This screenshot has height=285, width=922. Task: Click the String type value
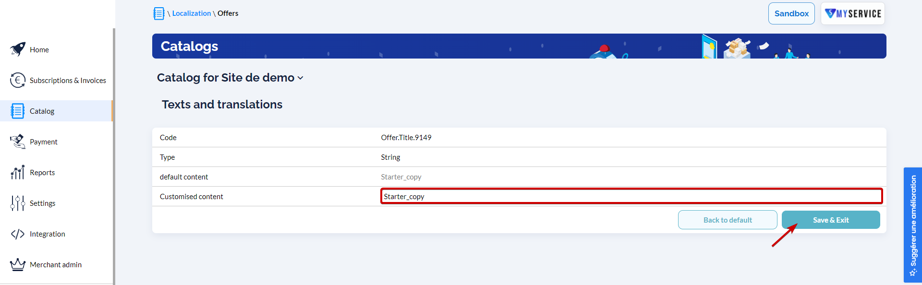(x=390, y=157)
